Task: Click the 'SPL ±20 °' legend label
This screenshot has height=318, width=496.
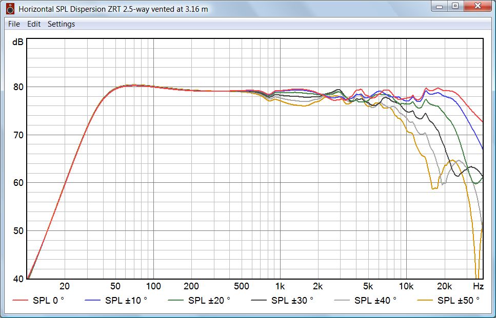Action: click(209, 300)
